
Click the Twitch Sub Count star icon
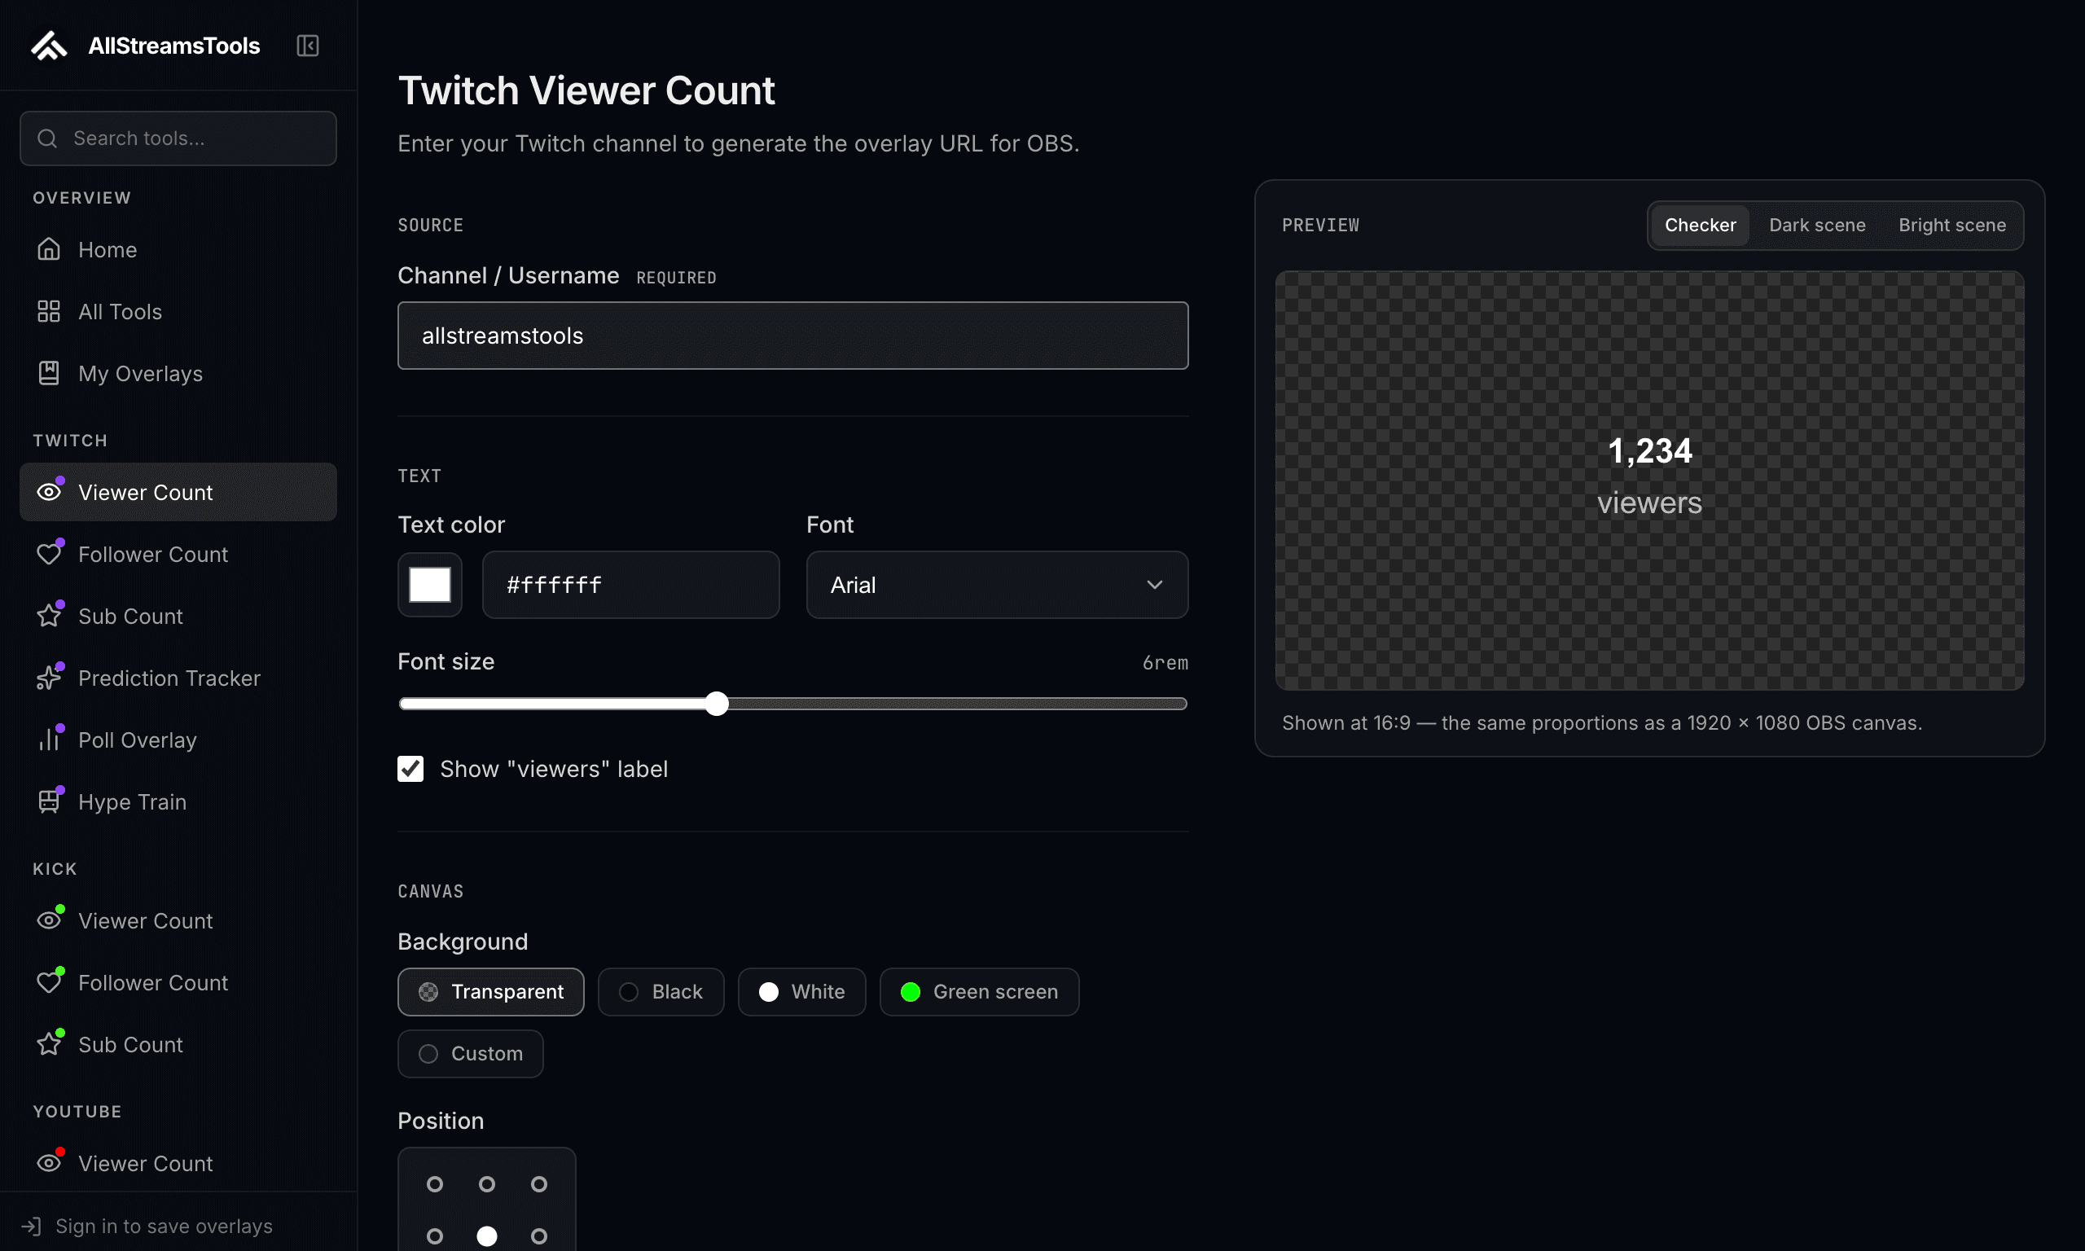(49, 616)
